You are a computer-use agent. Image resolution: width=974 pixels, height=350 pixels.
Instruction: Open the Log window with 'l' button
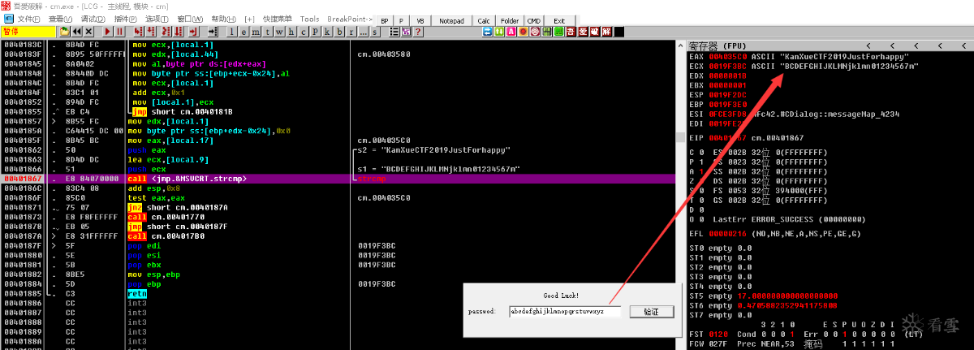[231, 32]
